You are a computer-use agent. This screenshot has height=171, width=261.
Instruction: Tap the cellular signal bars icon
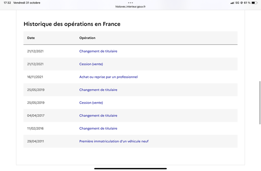[x=232, y=3]
